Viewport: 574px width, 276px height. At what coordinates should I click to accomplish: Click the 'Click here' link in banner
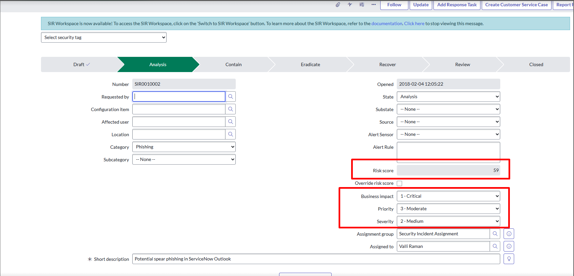pyautogui.click(x=414, y=23)
